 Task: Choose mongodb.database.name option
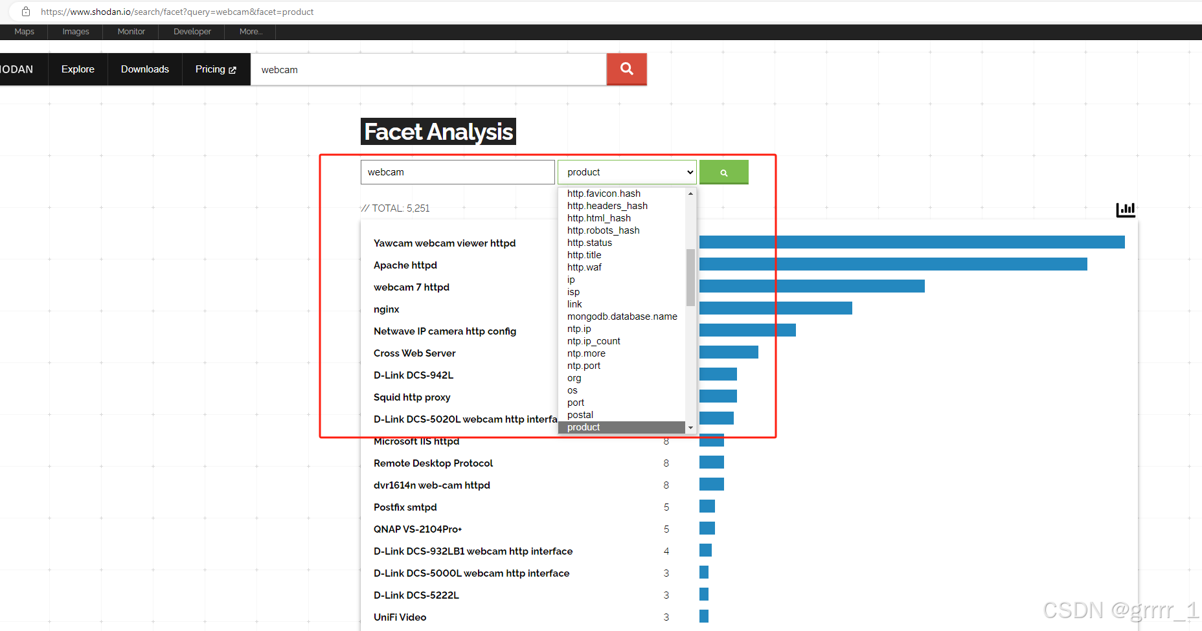click(622, 316)
